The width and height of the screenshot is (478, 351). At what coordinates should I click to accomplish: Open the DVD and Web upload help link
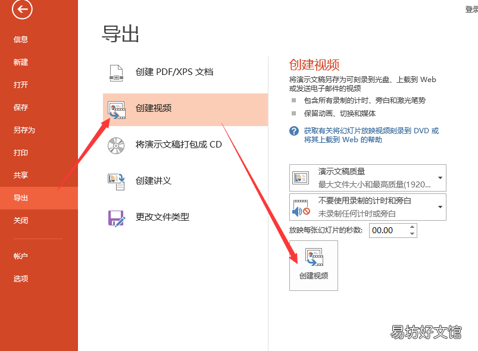[371, 135]
